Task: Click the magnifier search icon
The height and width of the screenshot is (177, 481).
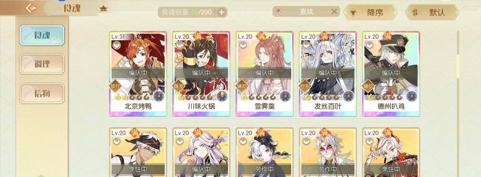Action: point(278,12)
